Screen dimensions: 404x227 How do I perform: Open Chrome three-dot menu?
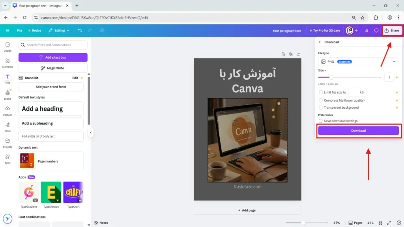(398, 17)
